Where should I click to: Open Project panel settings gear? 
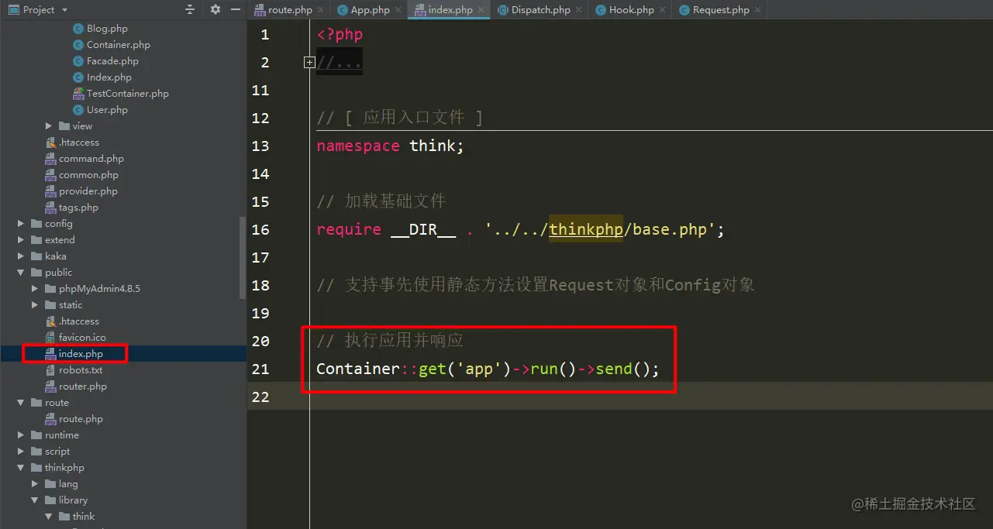click(x=215, y=9)
